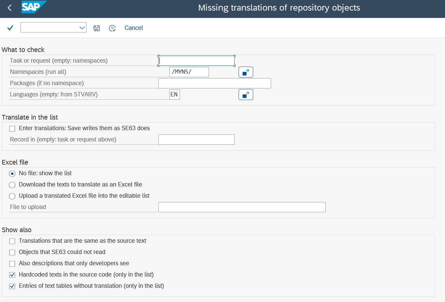Click the 'Task or request (empty: namespaces)' label
The width and height of the screenshot is (445, 302).
[59, 61]
